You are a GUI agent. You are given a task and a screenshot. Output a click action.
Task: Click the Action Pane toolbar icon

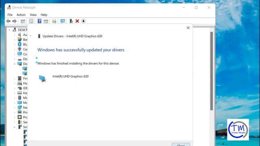pos(46,21)
